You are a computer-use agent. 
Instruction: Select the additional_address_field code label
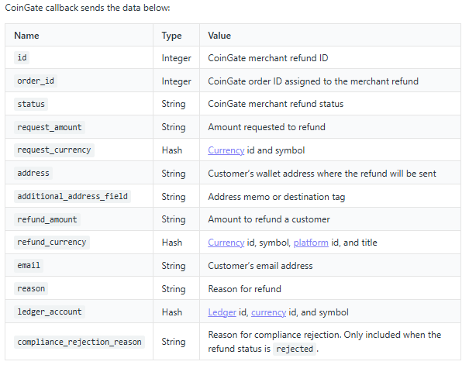coord(72,197)
